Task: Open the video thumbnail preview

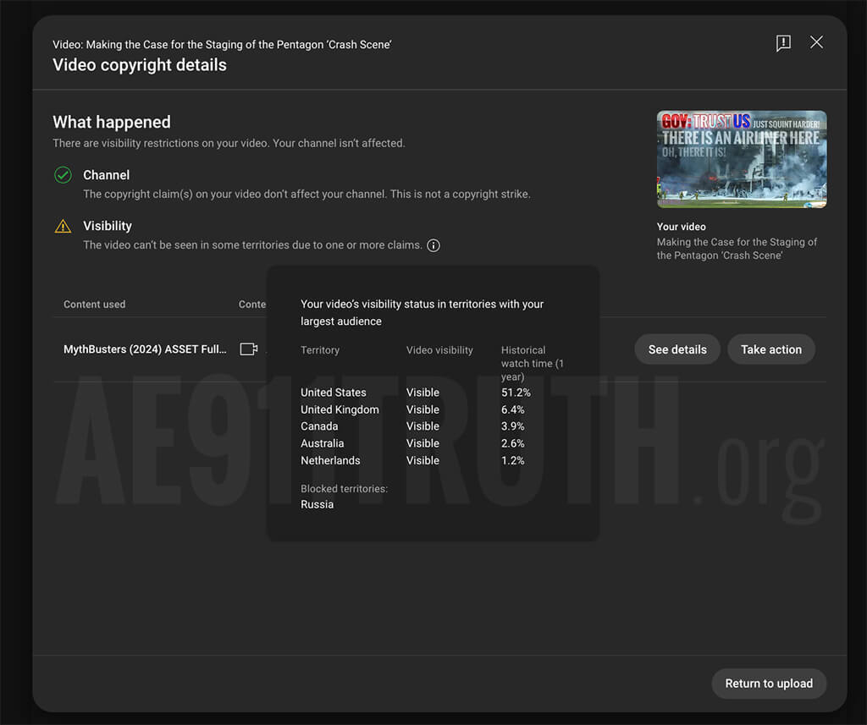Action: click(x=742, y=159)
